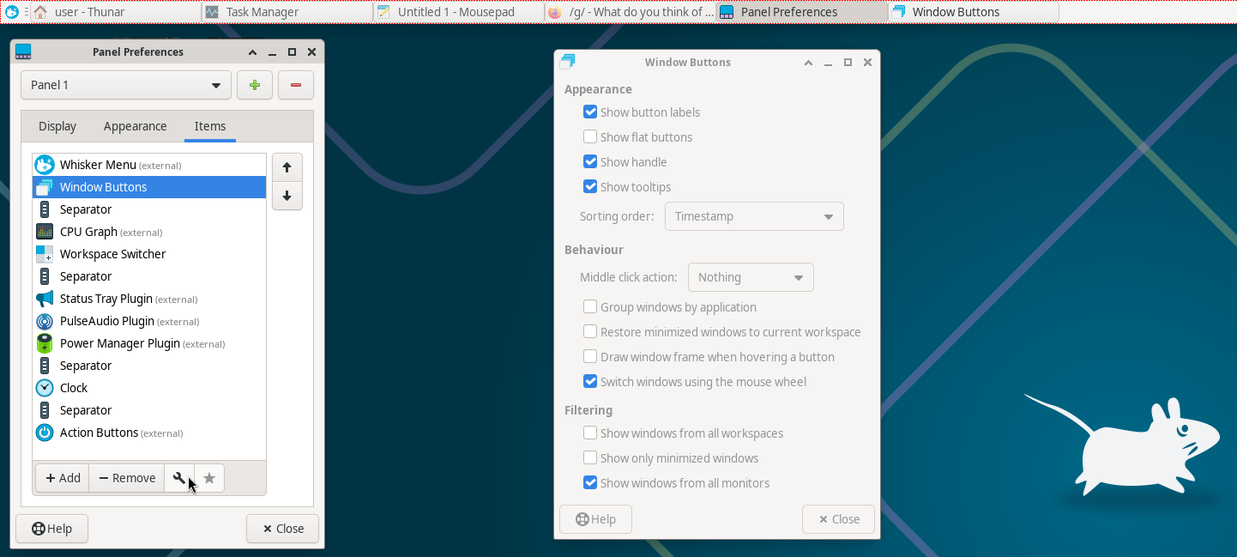Open item properties with the wrench icon

(x=179, y=478)
